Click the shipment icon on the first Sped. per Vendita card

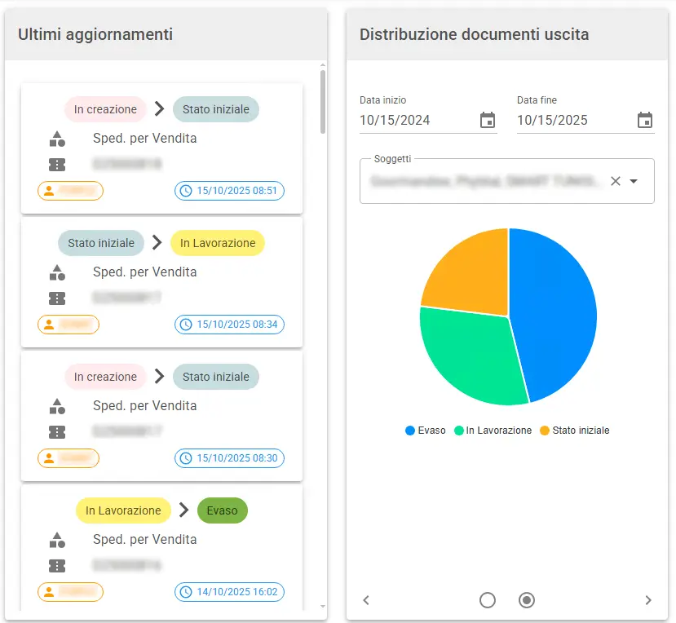56,139
